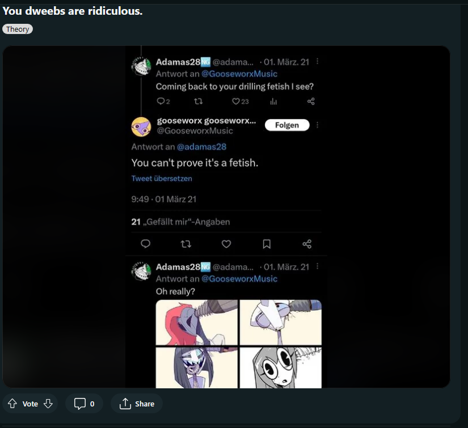Screen dimensions: 468x428
Task: Click @GooseworxMusic mention in first reply
Action: coord(239,74)
